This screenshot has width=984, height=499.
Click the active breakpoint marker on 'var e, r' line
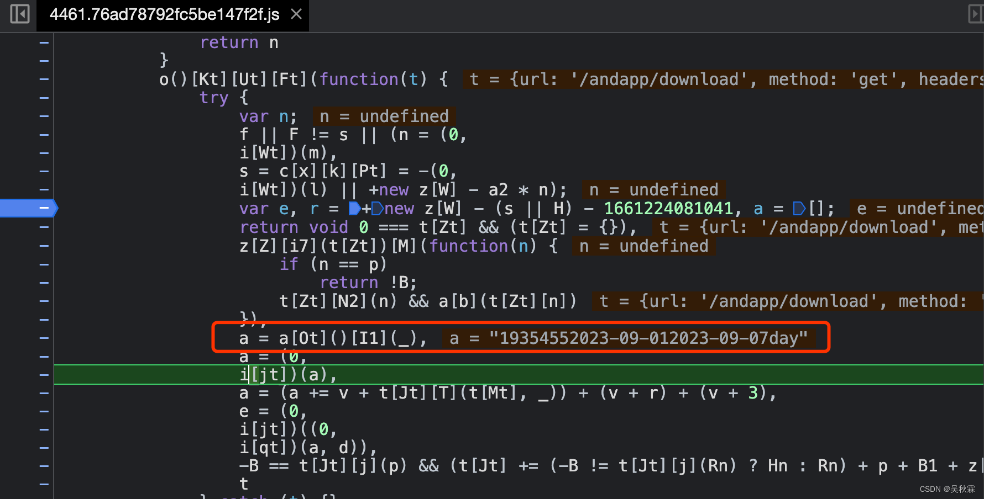(x=29, y=208)
